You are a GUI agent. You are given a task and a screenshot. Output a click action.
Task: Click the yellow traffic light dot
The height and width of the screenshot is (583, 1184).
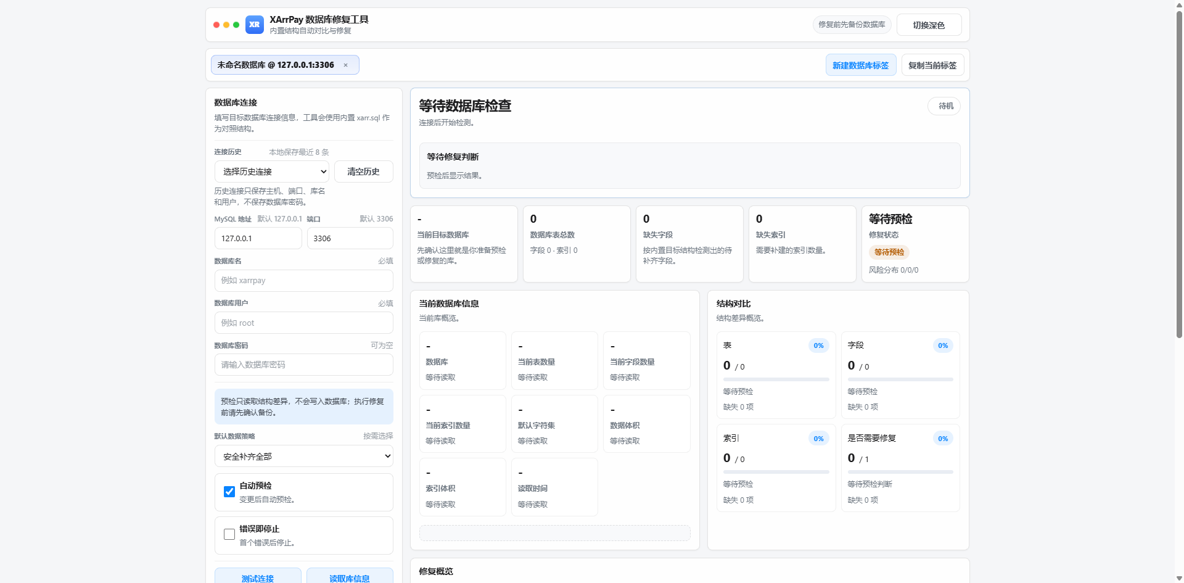pos(226,25)
